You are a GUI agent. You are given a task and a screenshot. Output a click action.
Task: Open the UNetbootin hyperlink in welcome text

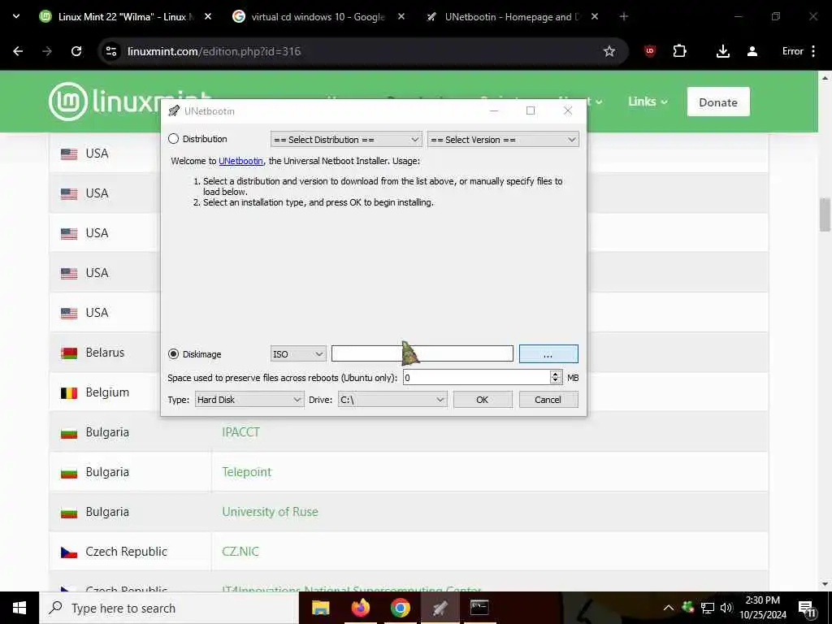[240, 161]
